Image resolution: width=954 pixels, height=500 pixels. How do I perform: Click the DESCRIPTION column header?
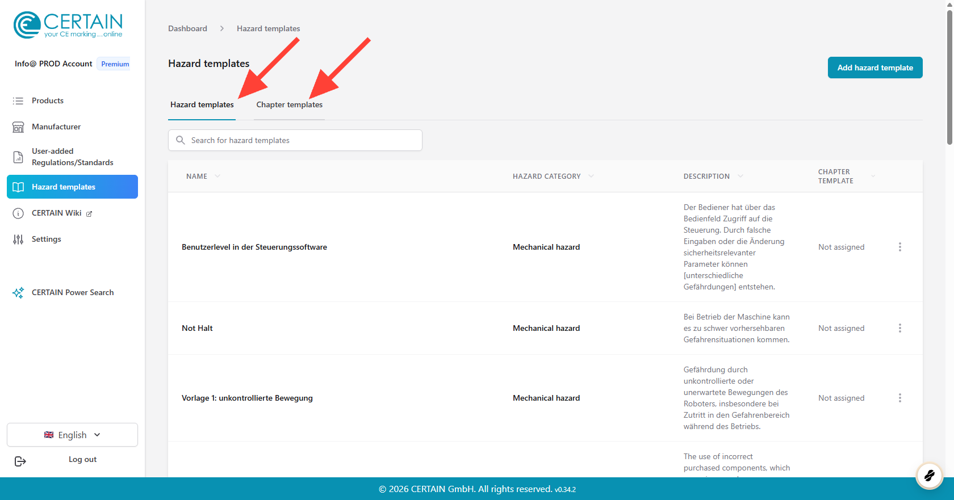tap(706, 177)
